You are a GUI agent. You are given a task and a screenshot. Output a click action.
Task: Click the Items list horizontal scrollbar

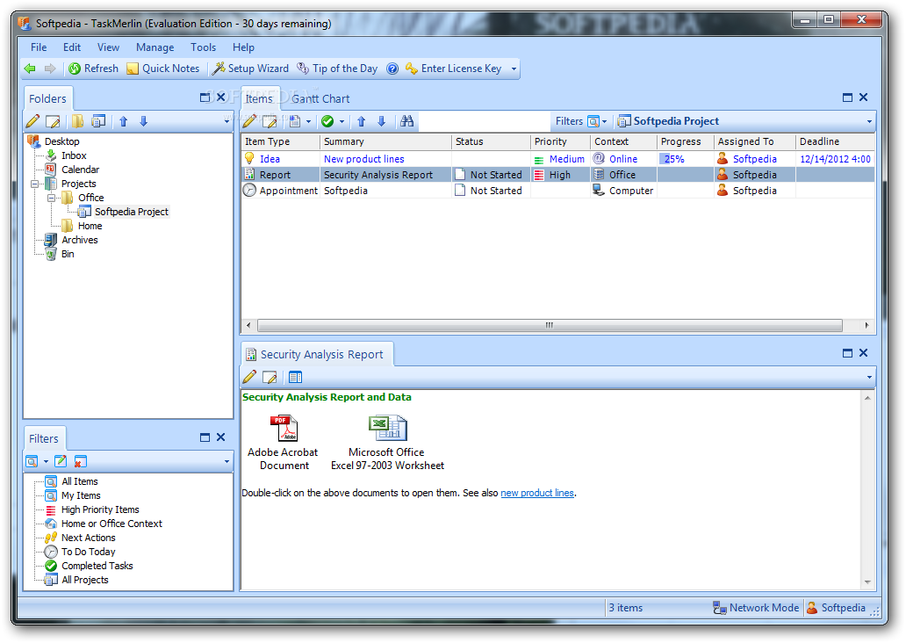(x=550, y=326)
